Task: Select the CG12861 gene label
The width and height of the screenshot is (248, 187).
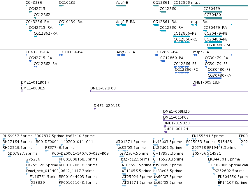Action: 161,3
